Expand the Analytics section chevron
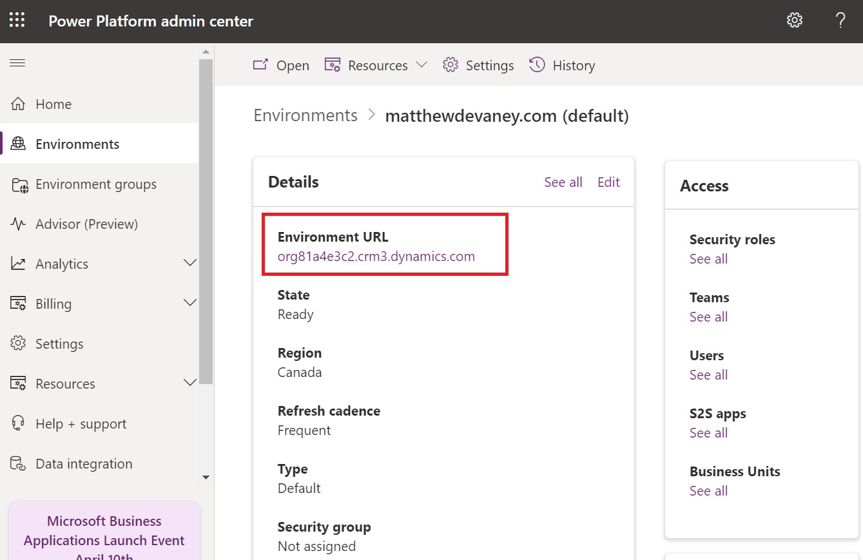The height and width of the screenshot is (560, 863). (190, 264)
